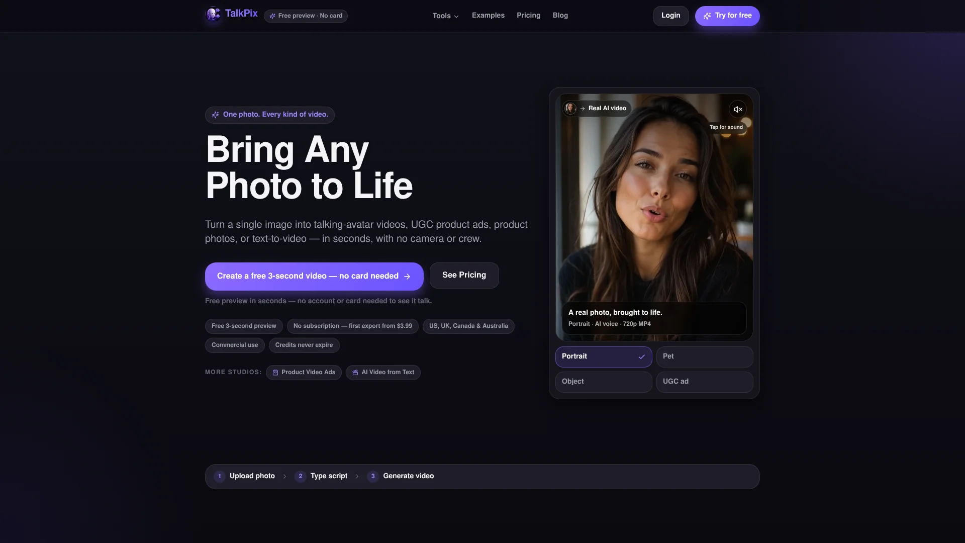The image size is (965, 543).
Task: Click Create a free 3-second video button
Action: [x=314, y=276]
